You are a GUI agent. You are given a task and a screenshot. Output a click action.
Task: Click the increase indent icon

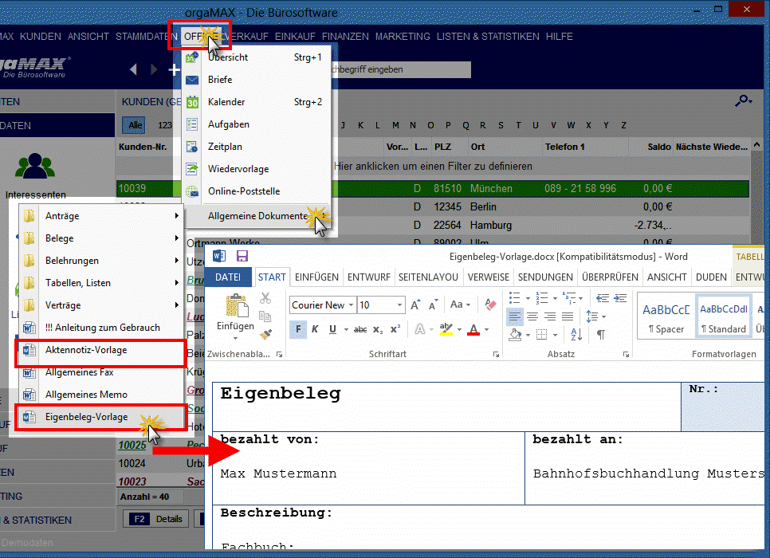620,298
